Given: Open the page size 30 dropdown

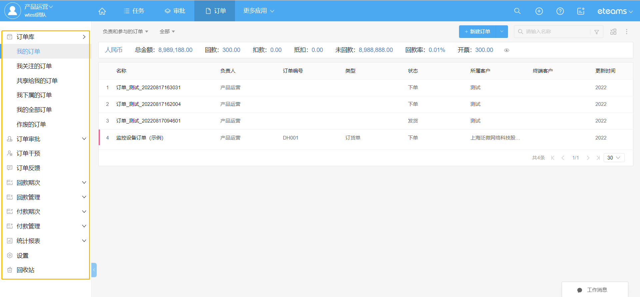Looking at the screenshot, I should (x=614, y=158).
